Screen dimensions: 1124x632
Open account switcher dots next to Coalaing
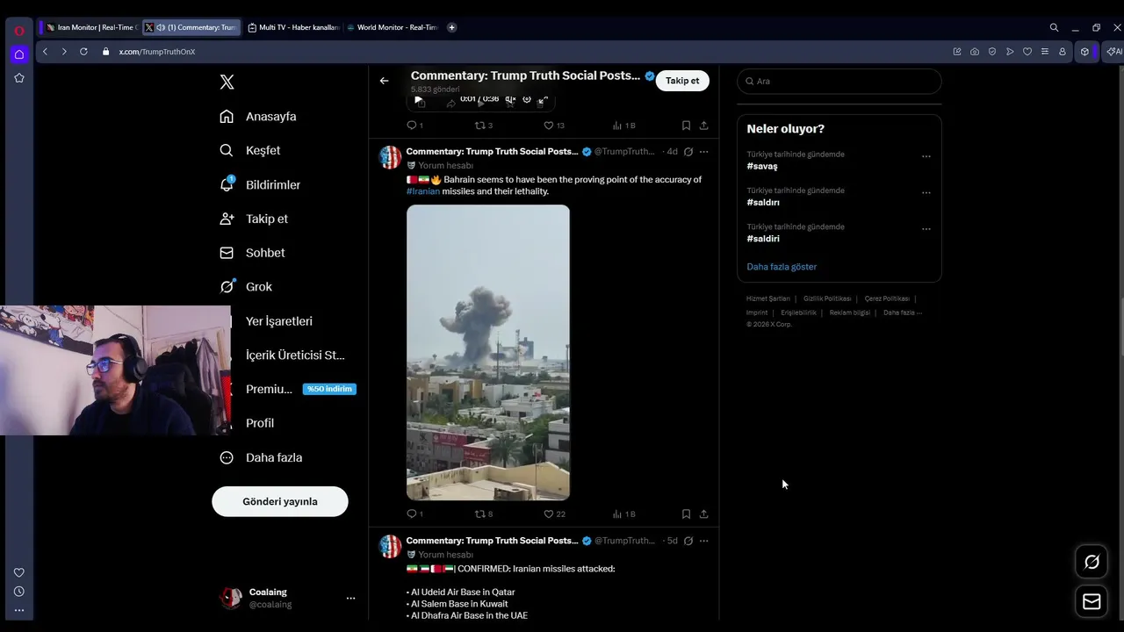(x=350, y=599)
